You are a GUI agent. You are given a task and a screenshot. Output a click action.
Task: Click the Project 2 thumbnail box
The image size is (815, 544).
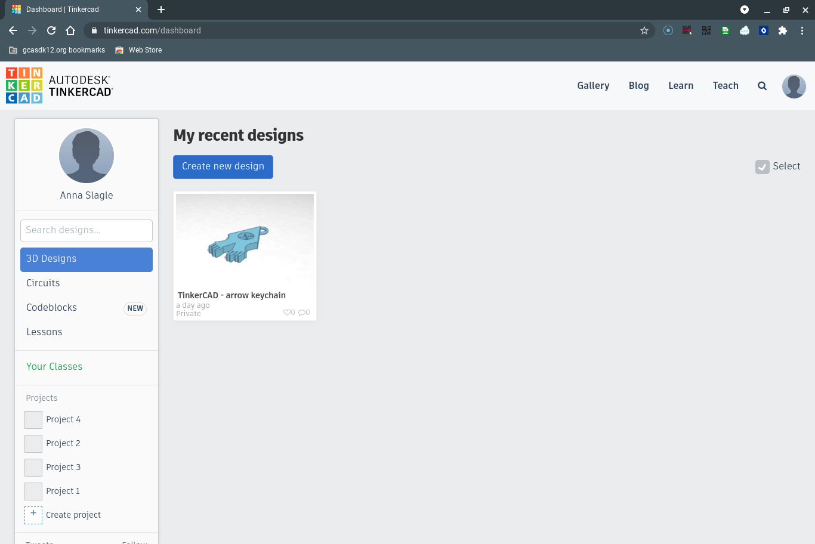tap(33, 444)
